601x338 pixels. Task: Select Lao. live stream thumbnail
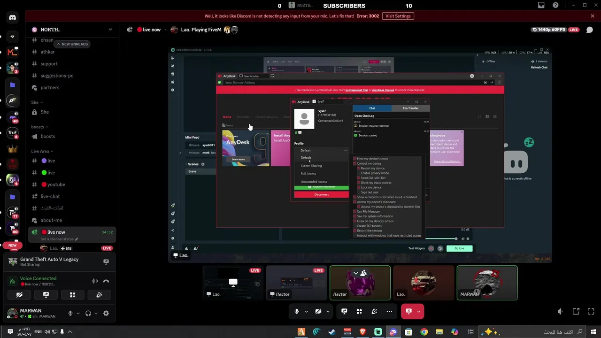pos(233,283)
